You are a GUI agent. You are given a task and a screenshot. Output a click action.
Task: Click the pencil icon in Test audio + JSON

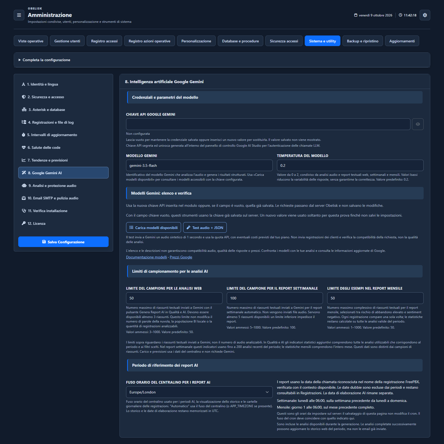pos(188,227)
